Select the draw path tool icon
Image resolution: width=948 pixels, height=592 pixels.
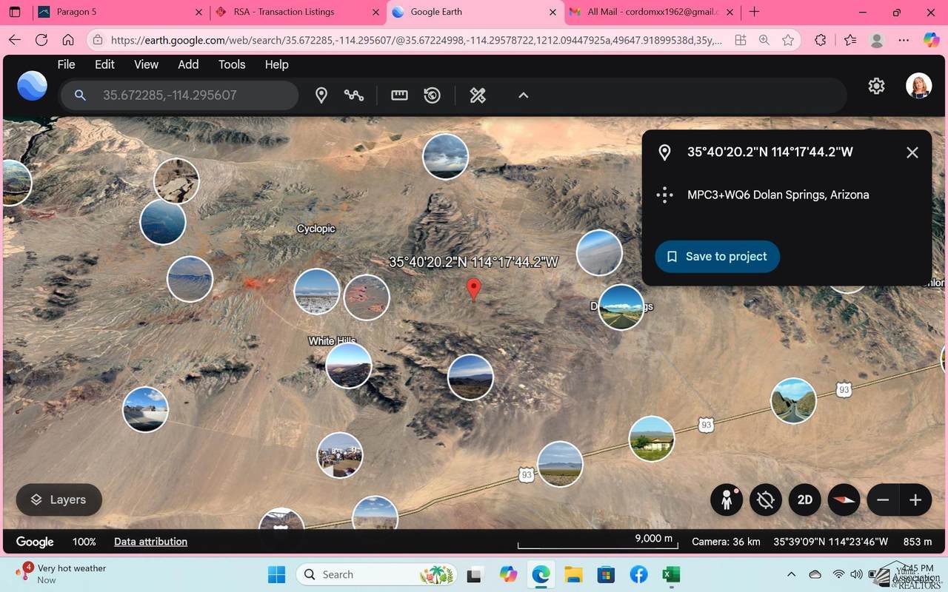(354, 95)
